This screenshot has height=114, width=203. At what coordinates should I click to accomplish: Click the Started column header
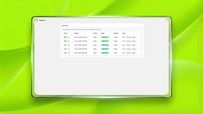[x=76, y=33]
